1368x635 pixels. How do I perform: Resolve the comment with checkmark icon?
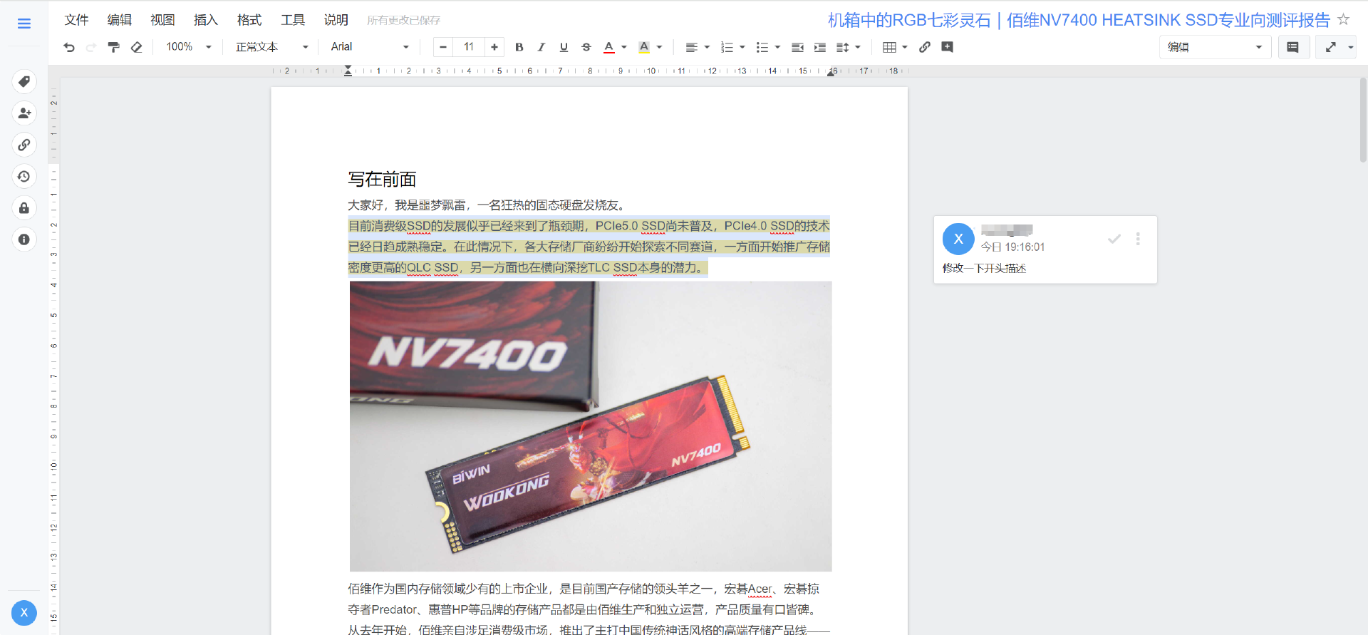pyautogui.click(x=1114, y=239)
